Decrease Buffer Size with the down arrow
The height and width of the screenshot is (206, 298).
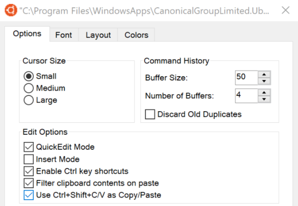[x=264, y=81]
